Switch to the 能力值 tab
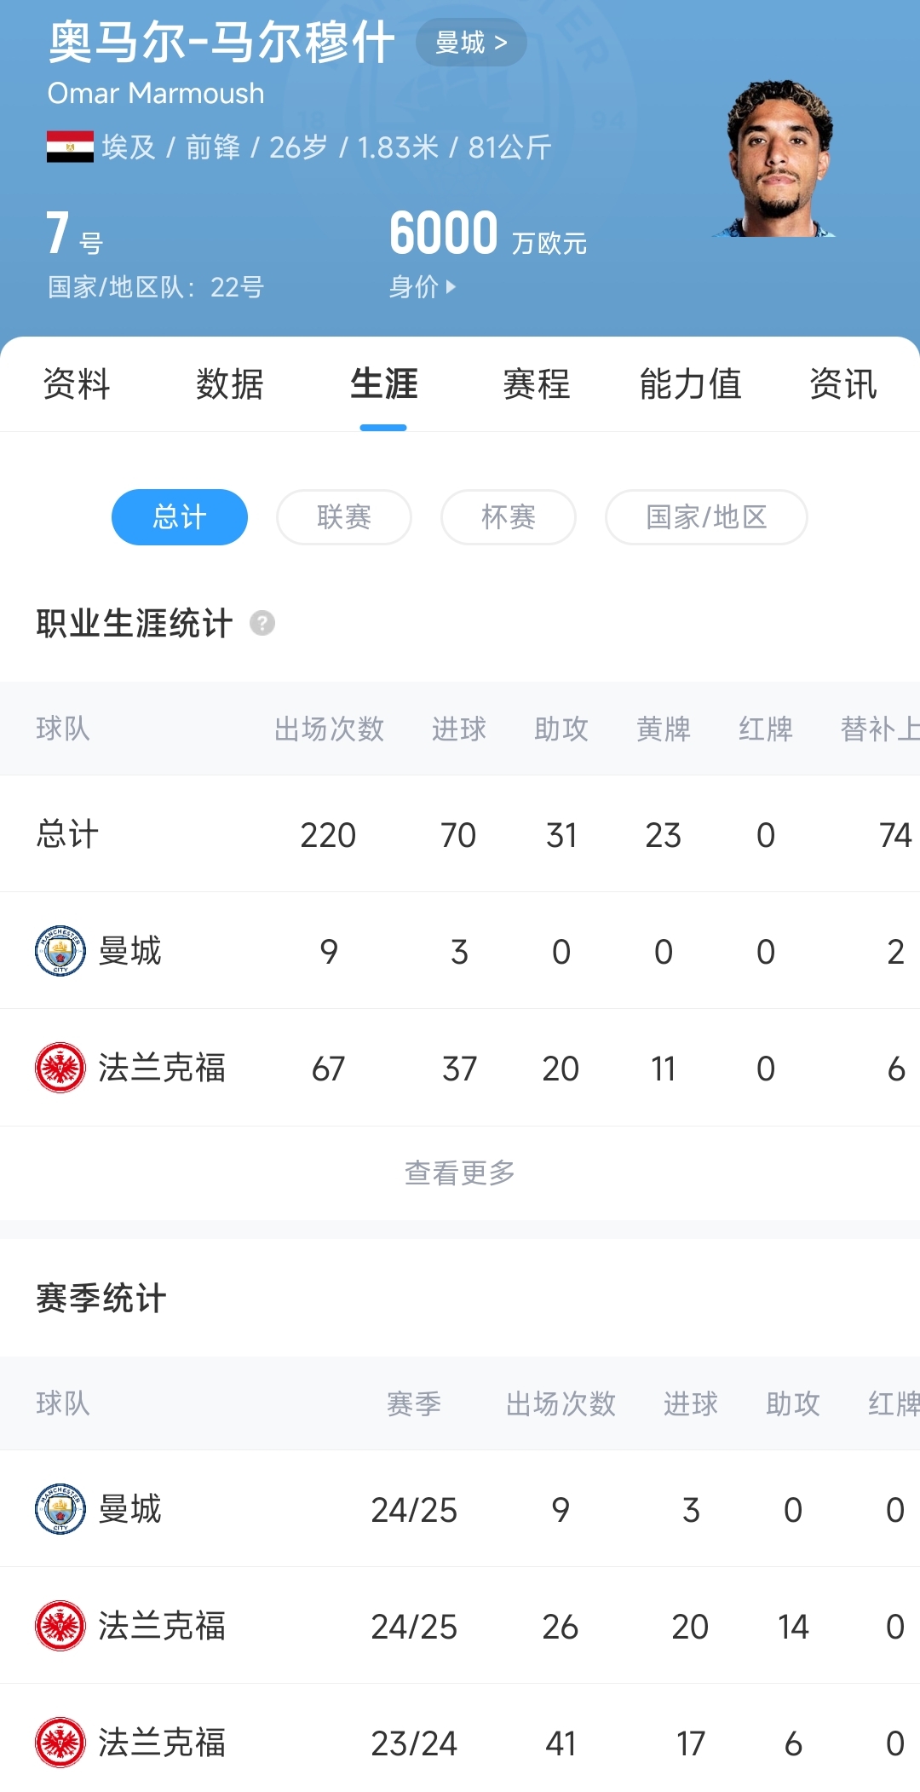 [x=690, y=384]
